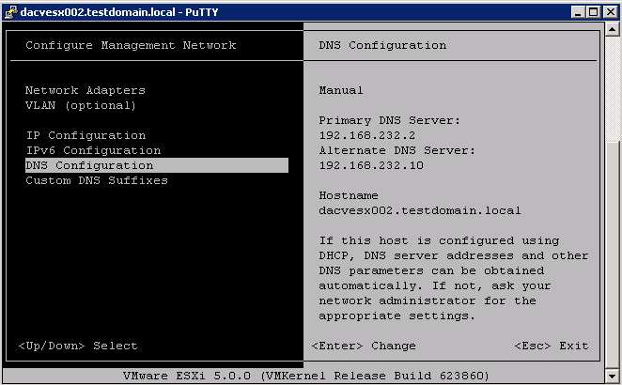622x385 pixels.
Task: Open IP Configuration option
Action: click(x=86, y=135)
